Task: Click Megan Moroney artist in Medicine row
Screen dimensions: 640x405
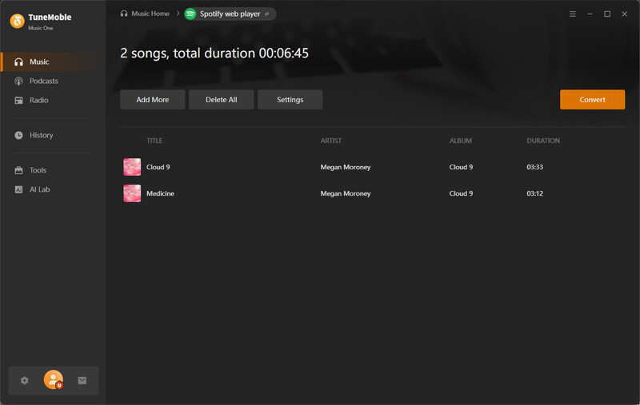Action: click(346, 193)
